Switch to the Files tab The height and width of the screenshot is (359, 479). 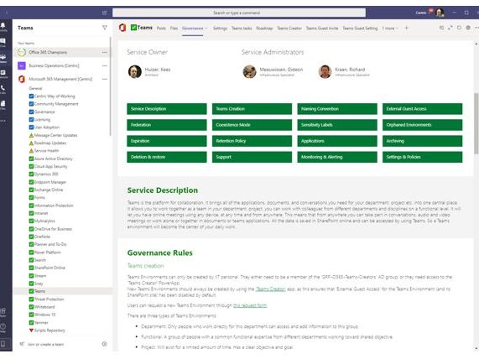[174, 29]
